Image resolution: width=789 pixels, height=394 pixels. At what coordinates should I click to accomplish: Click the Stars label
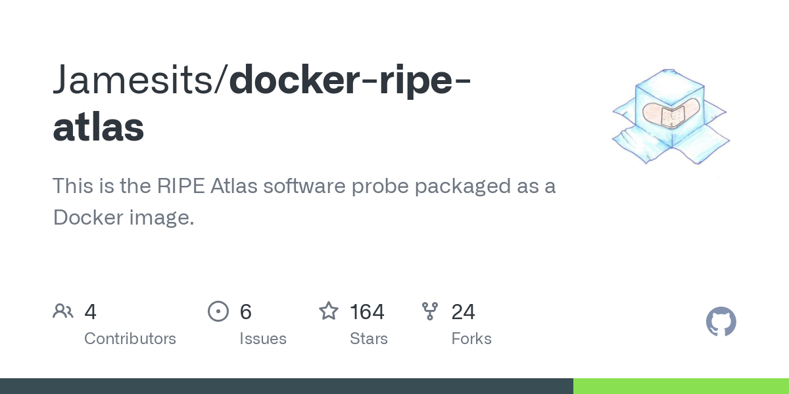click(x=369, y=339)
